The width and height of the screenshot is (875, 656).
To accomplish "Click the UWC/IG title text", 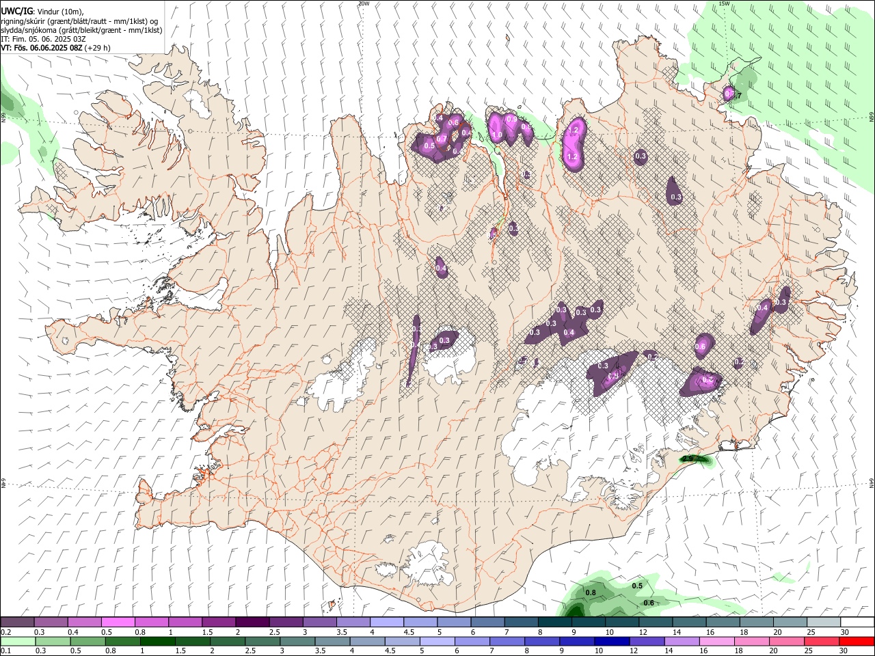I will tap(16, 10).
